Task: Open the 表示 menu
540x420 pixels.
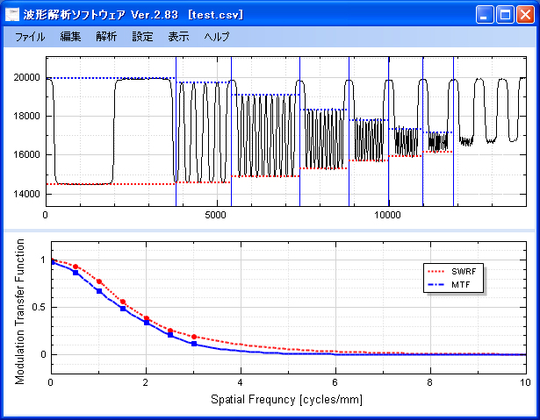Action: (x=178, y=37)
